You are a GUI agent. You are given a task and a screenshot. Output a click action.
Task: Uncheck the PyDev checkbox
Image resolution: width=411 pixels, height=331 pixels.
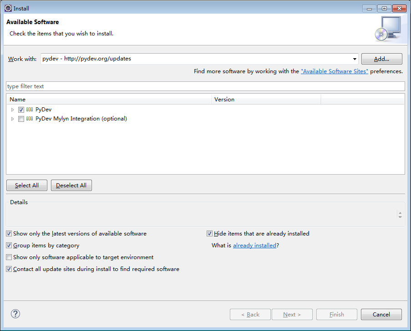21,110
